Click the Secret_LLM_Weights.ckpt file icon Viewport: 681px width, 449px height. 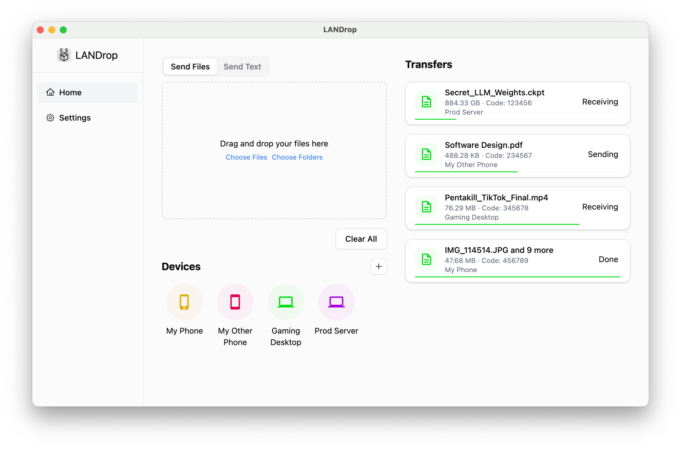coord(426,102)
